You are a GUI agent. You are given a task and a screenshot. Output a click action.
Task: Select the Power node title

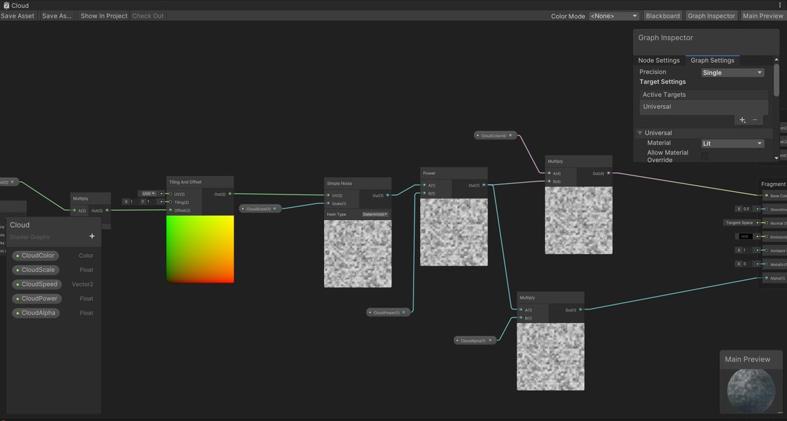pos(429,174)
